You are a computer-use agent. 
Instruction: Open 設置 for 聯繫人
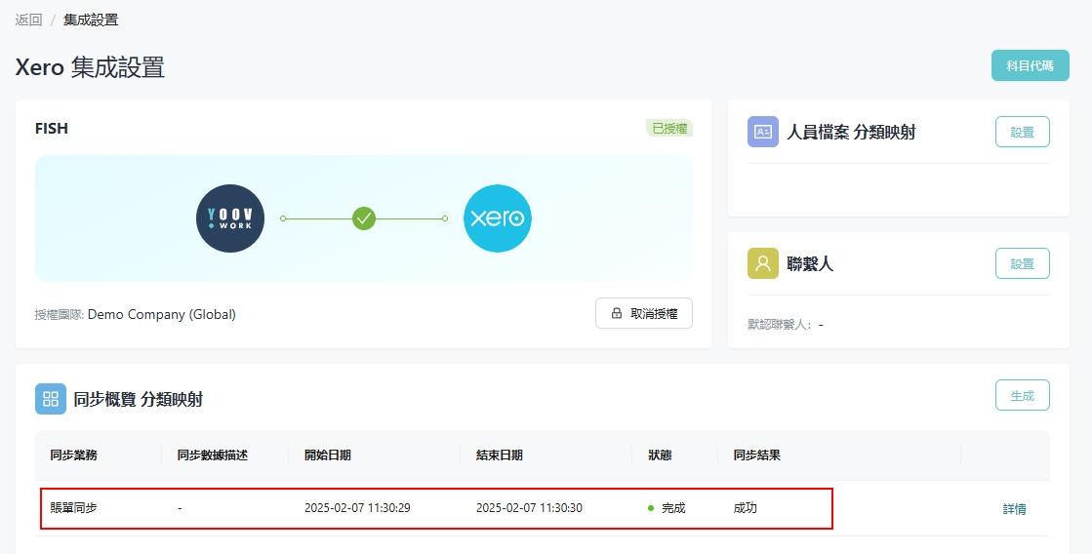tap(1023, 263)
